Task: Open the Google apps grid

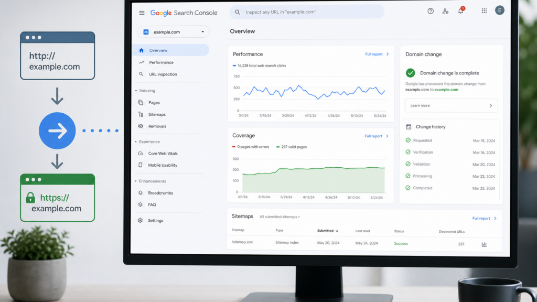Action: (484, 11)
